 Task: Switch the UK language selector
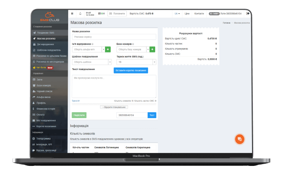pos(177,14)
